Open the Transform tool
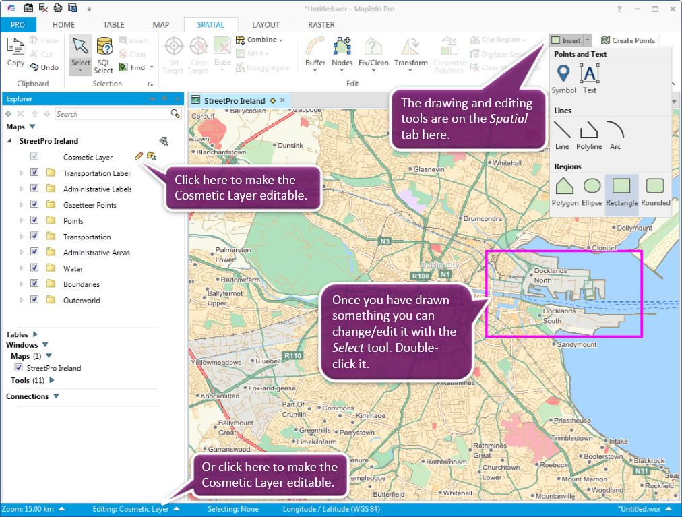Screen dimensions: 682x517 pos(410,53)
